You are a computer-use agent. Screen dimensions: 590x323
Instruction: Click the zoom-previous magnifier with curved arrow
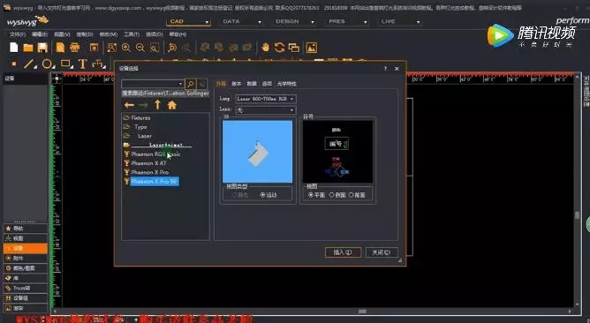point(172,48)
